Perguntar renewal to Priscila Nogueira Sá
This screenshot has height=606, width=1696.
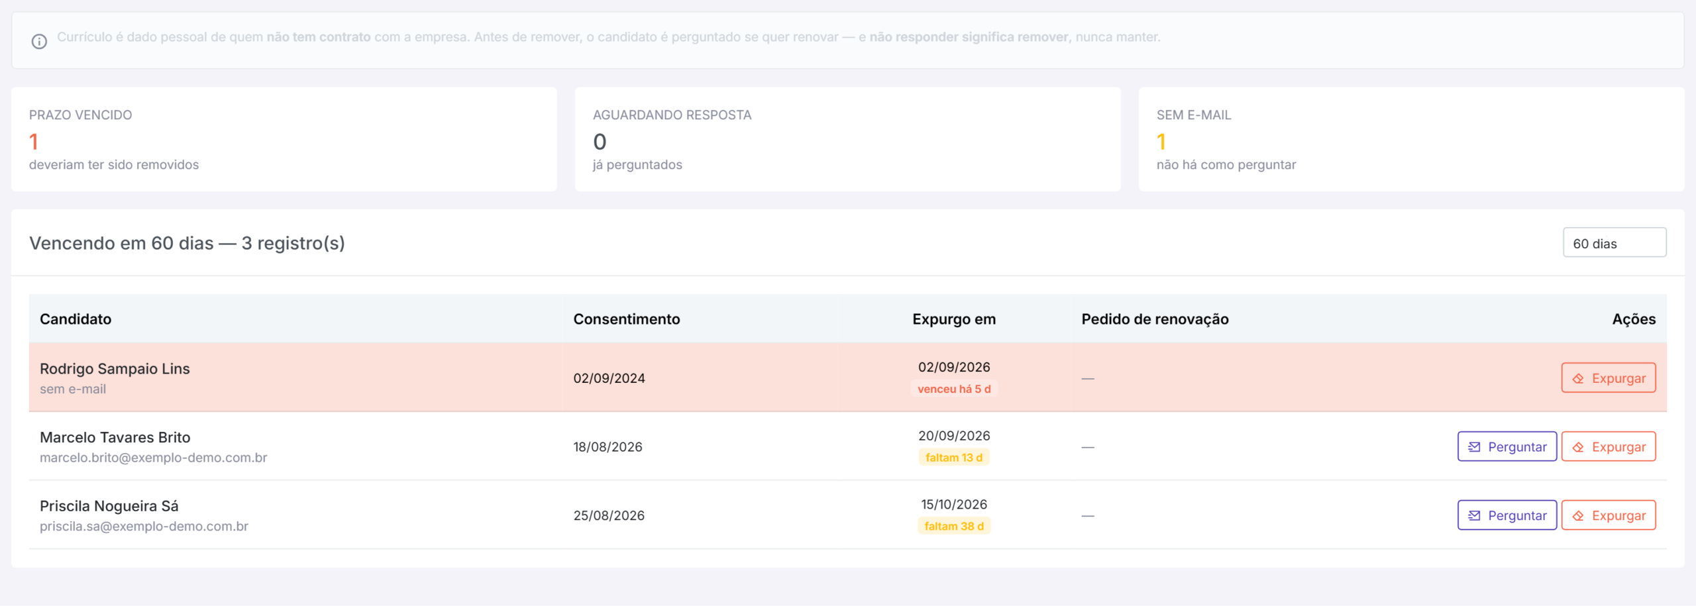(x=1507, y=515)
